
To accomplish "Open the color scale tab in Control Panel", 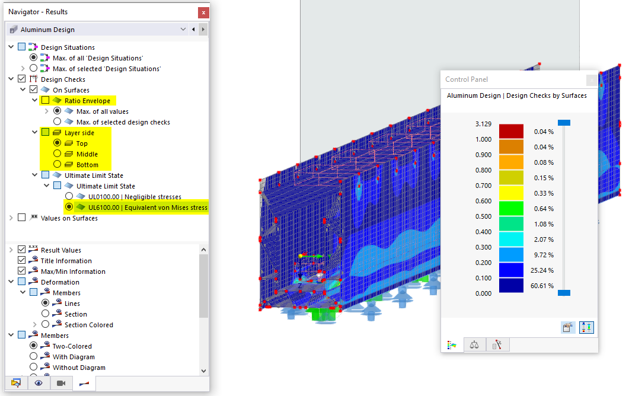I will pyautogui.click(x=452, y=344).
